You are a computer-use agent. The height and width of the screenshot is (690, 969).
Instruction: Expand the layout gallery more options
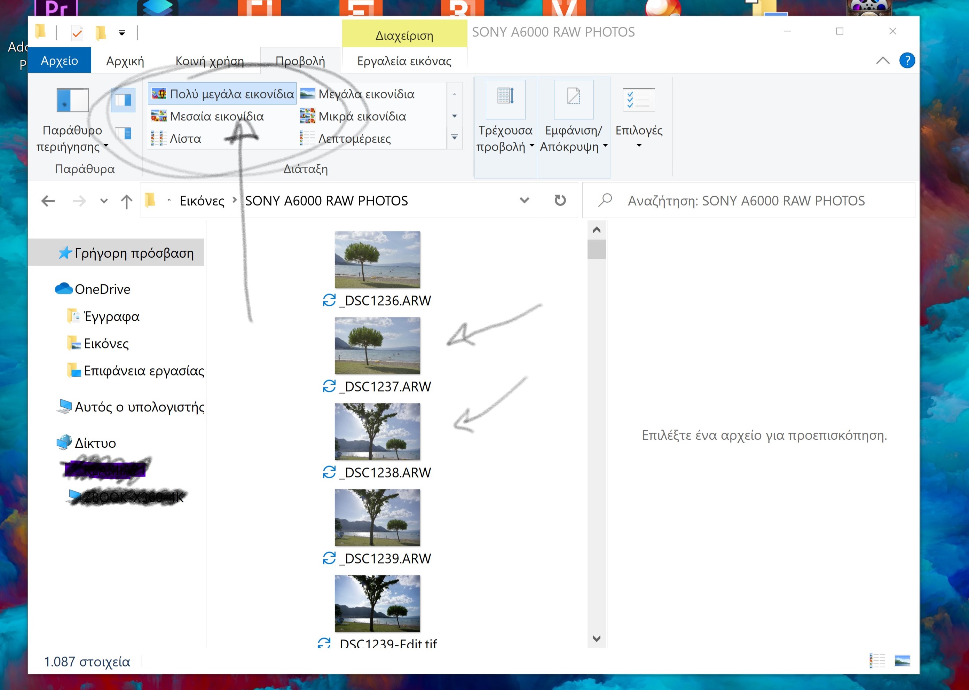coord(455,137)
